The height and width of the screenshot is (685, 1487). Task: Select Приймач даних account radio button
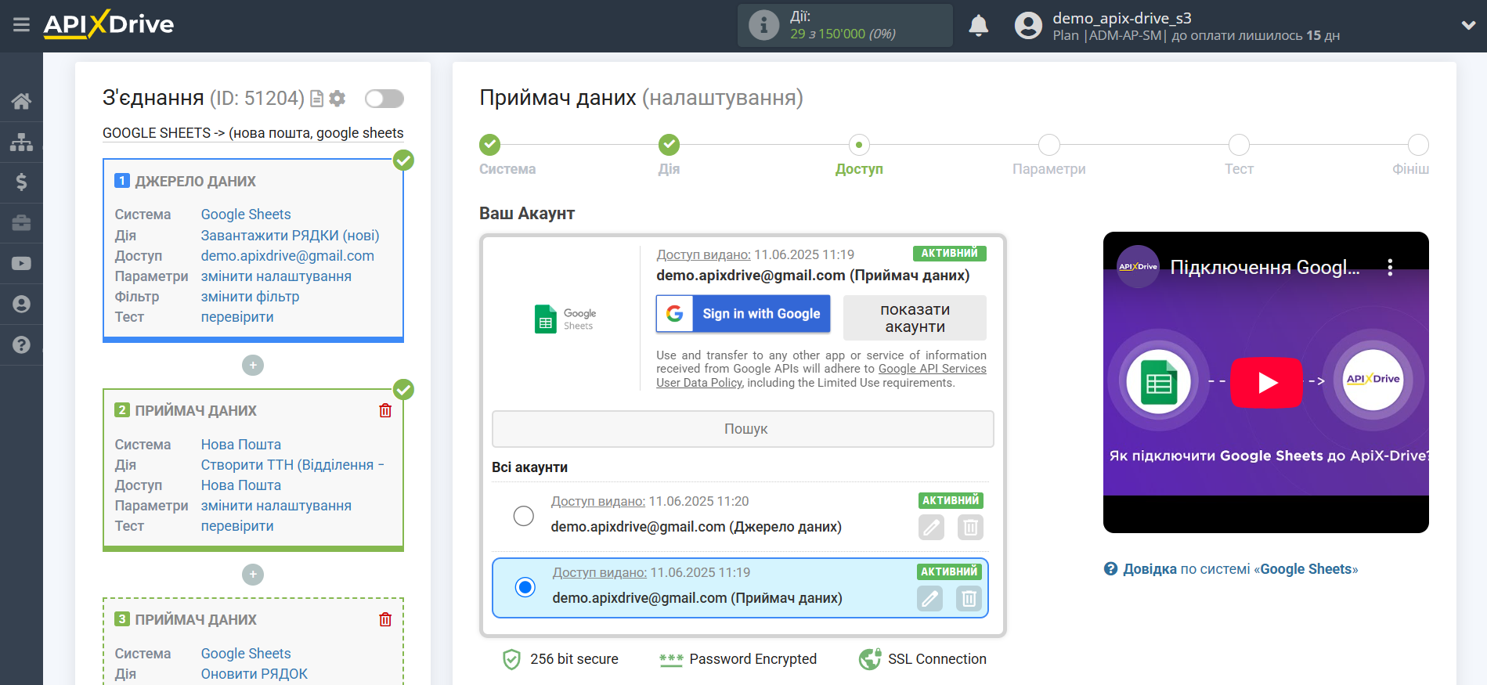[525, 587]
